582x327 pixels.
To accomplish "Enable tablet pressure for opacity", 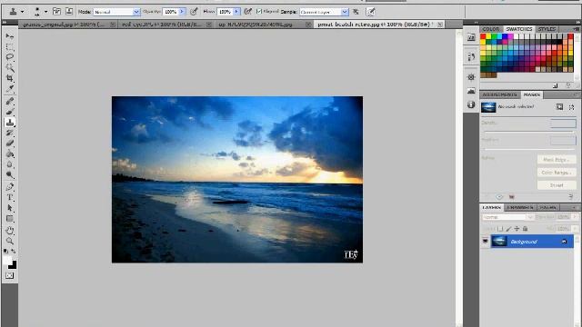I will point(194,12).
